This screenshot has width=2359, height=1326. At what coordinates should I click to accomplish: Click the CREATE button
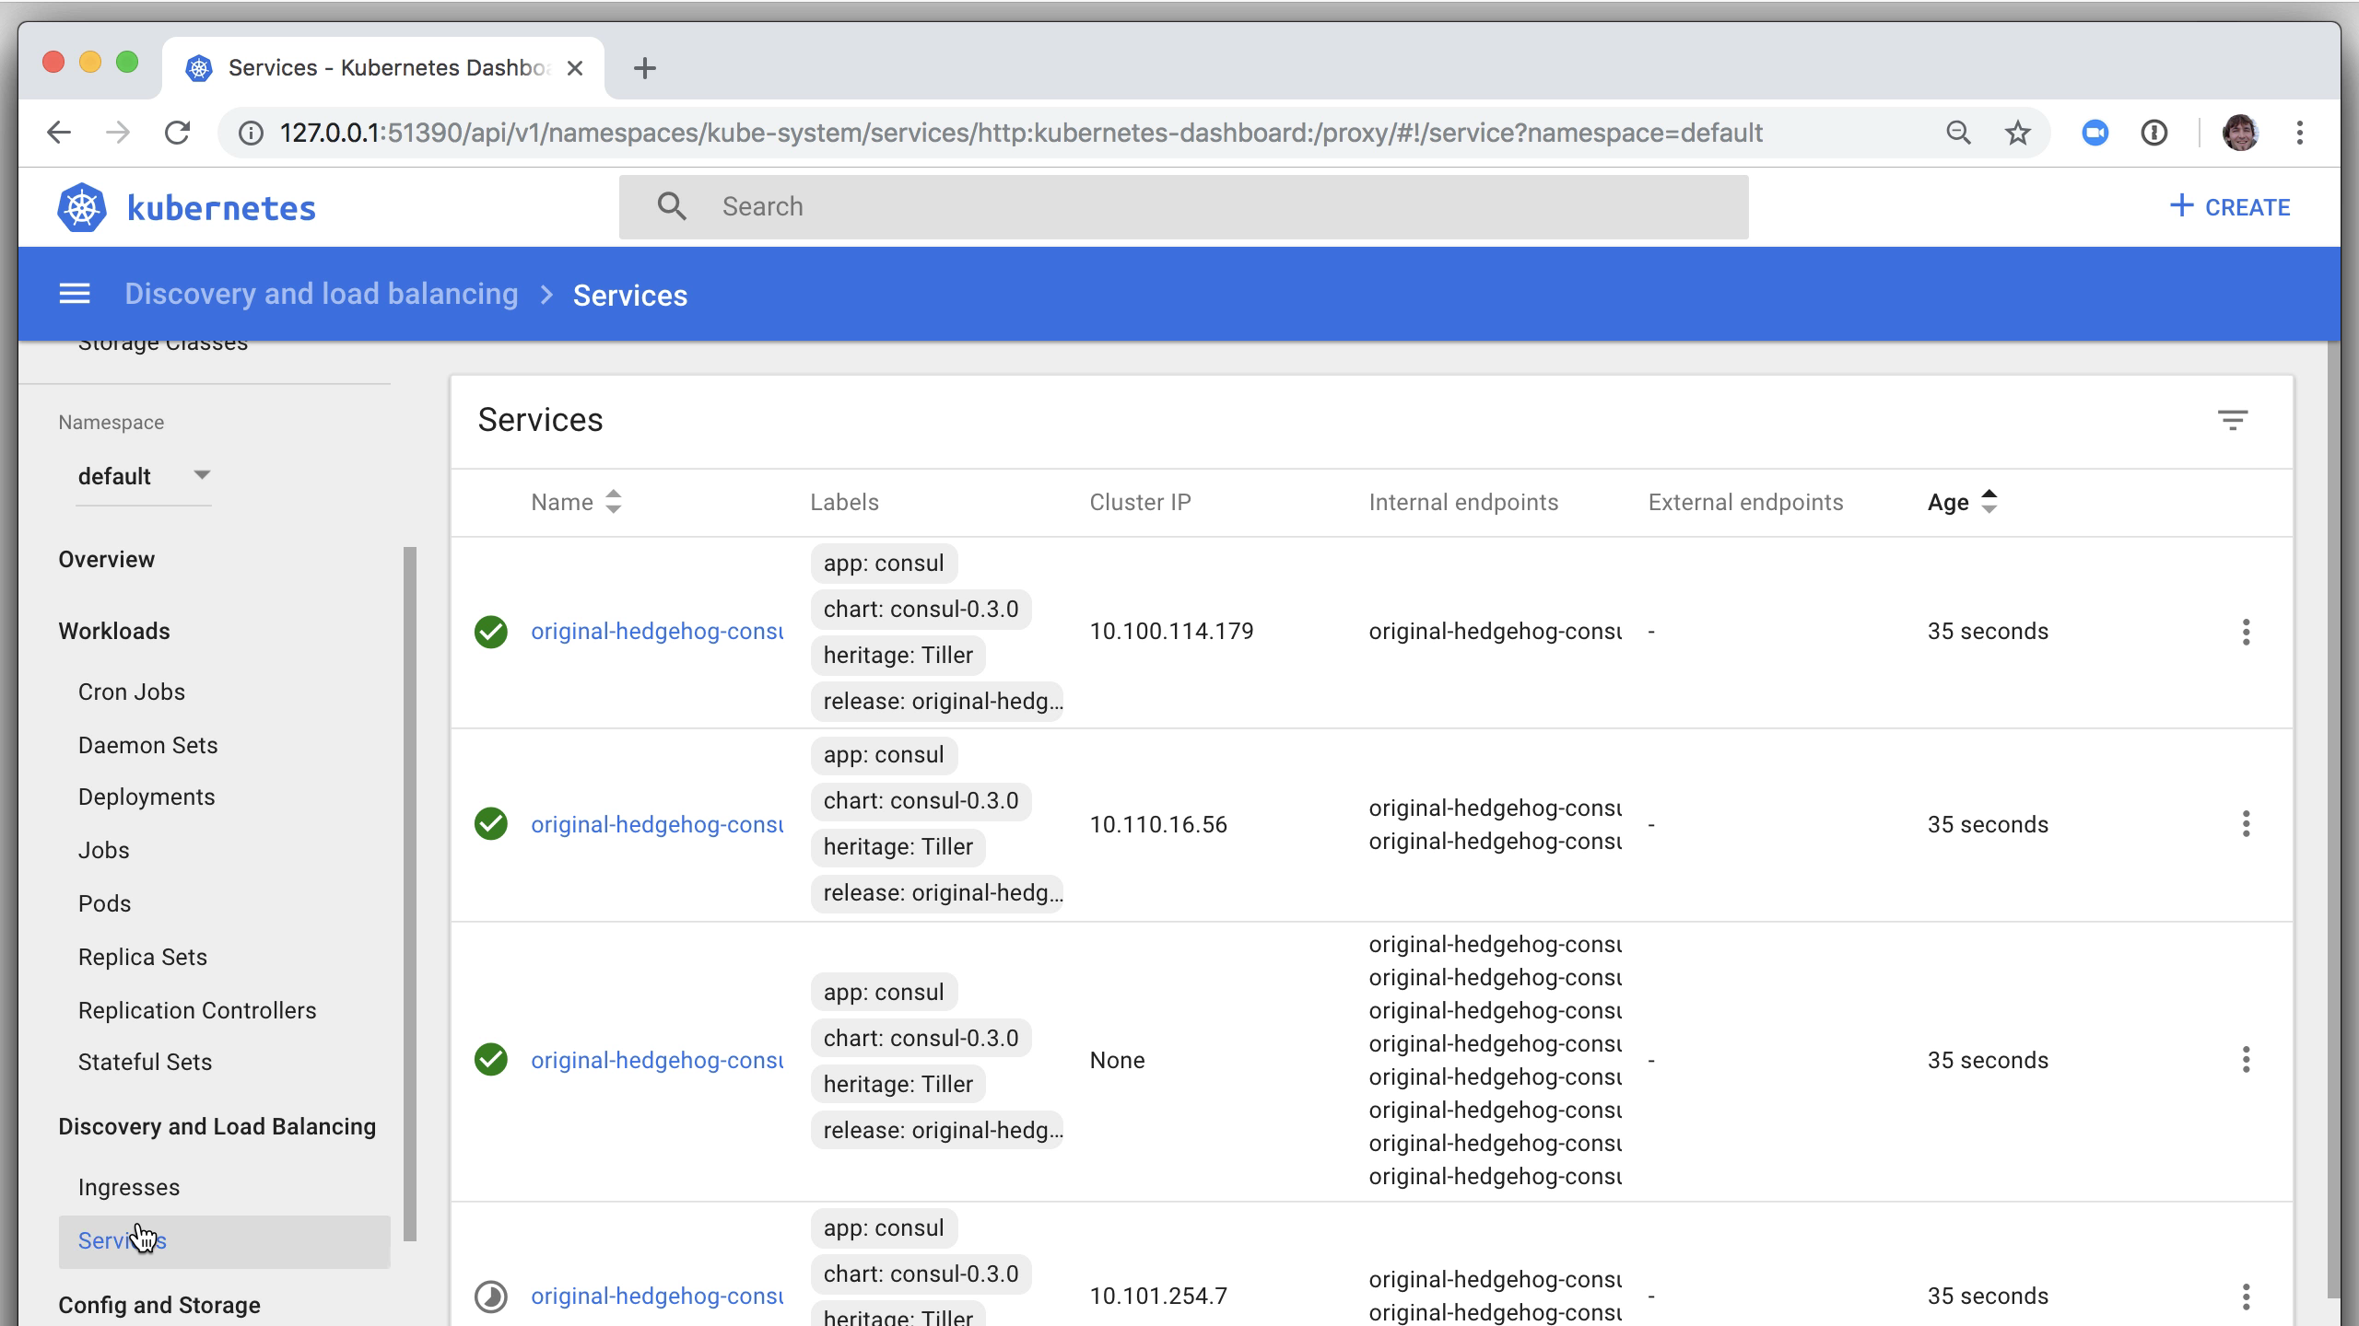pyautogui.click(x=2230, y=207)
